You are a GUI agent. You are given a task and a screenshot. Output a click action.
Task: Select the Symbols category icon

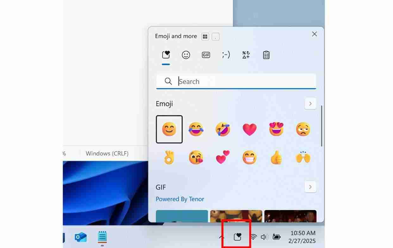246,54
